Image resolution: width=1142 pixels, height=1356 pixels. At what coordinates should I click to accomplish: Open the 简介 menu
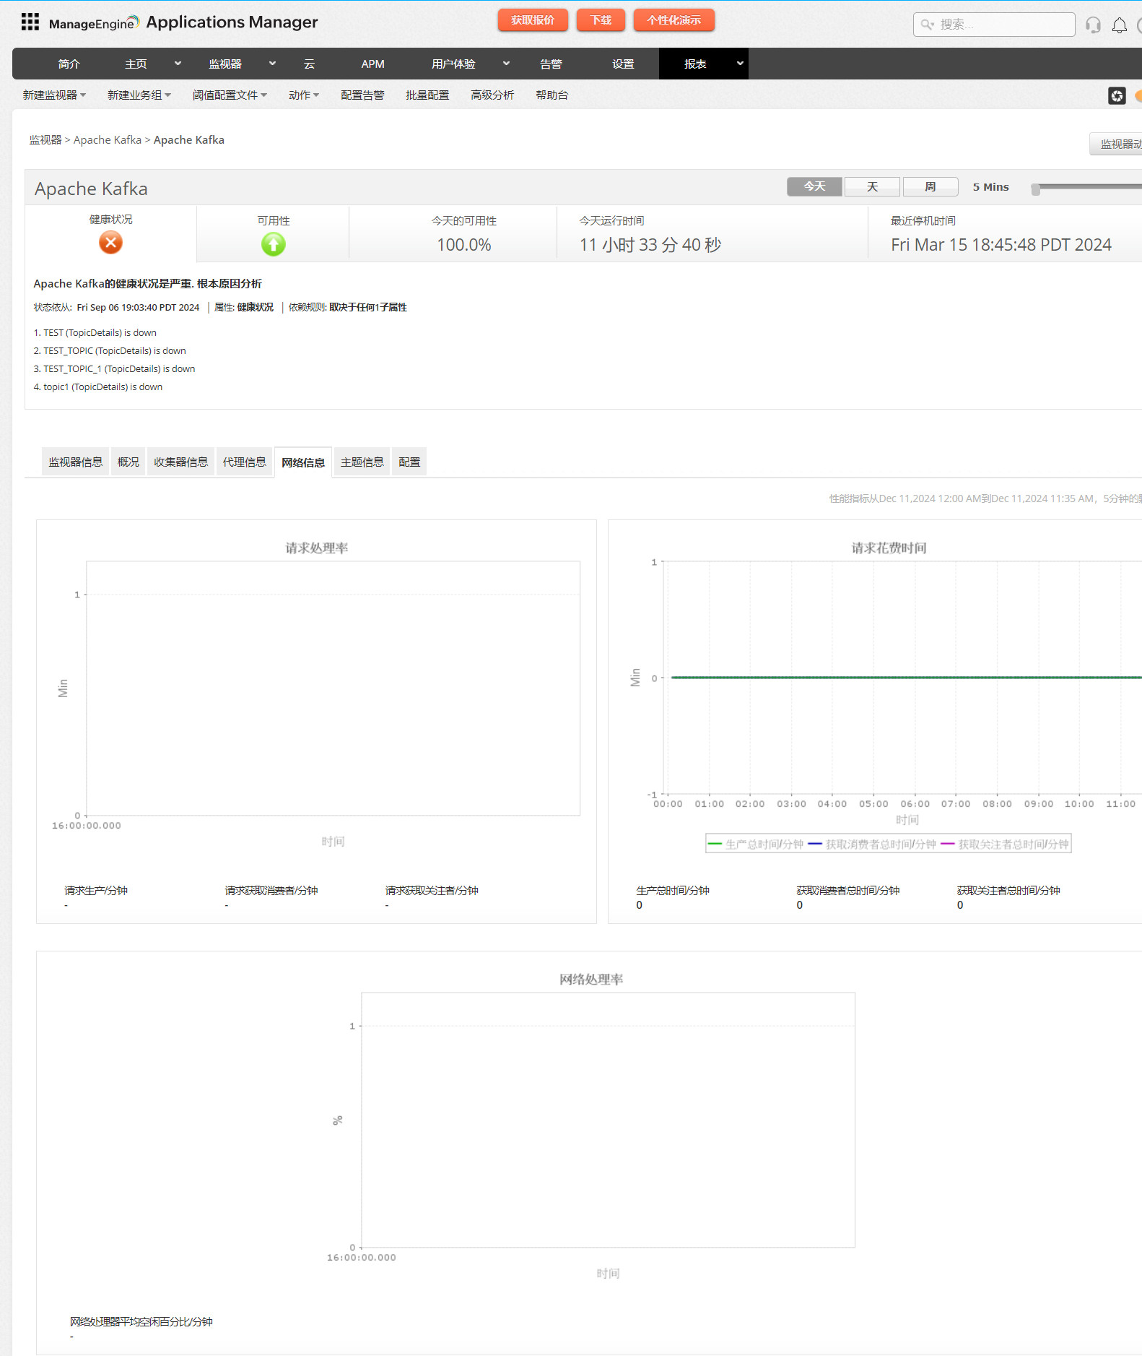click(x=69, y=64)
